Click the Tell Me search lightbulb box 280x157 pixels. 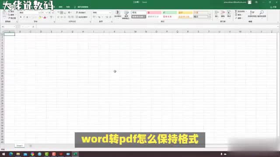(x=81, y=7)
